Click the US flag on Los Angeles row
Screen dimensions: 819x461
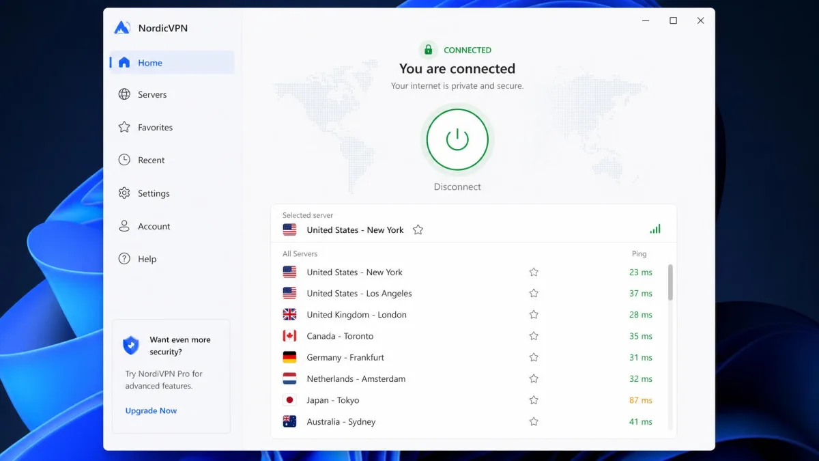[x=289, y=293]
